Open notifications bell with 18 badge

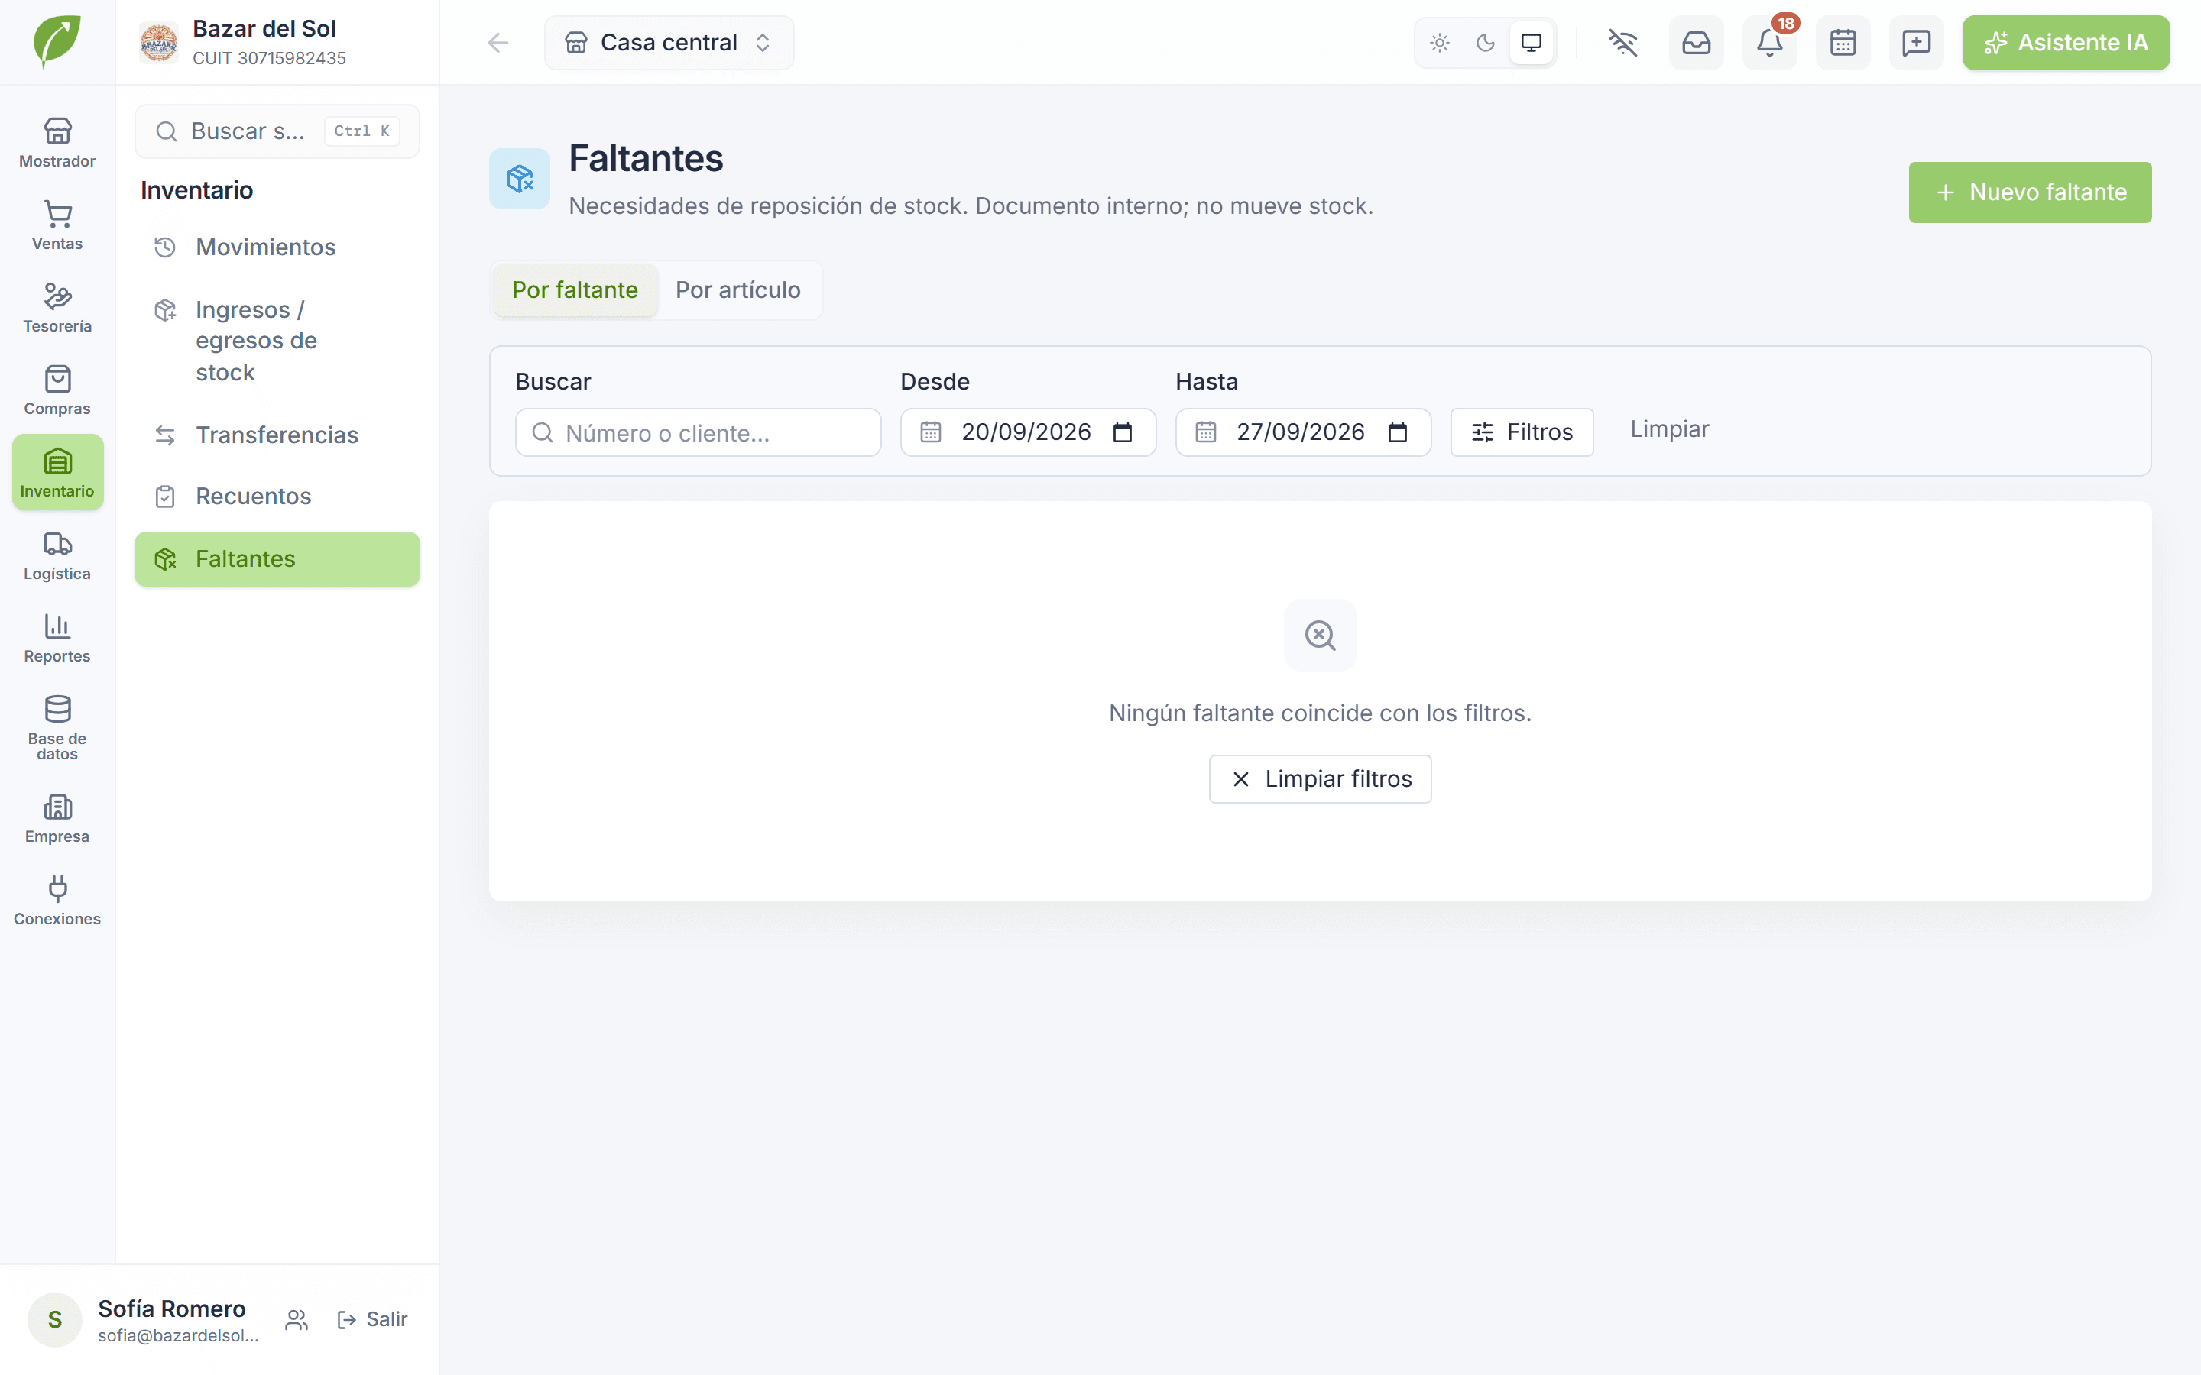1770,43
